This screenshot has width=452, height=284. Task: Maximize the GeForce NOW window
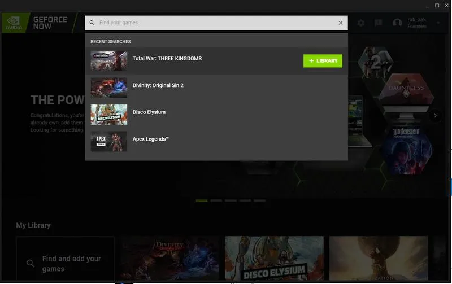click(437, 6)
